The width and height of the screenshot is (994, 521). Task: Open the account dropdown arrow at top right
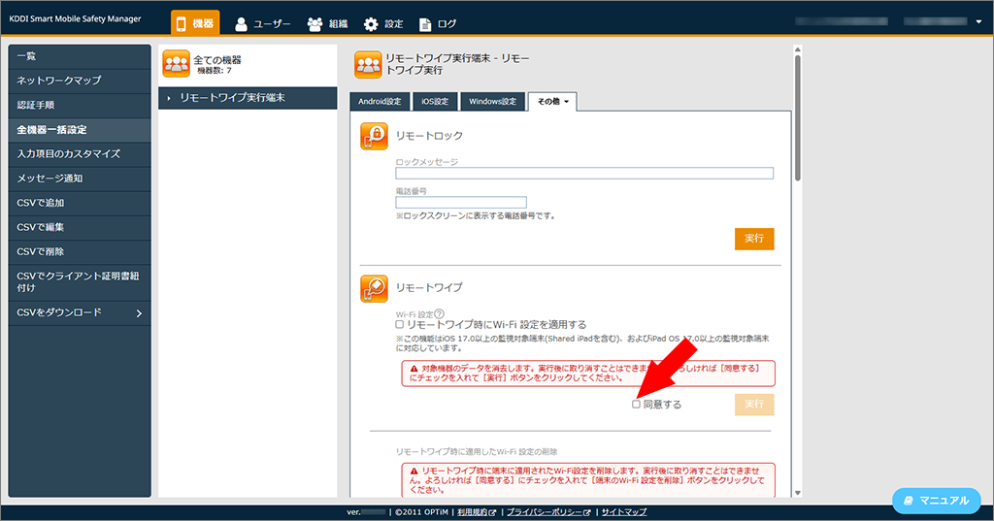(978, 21)
